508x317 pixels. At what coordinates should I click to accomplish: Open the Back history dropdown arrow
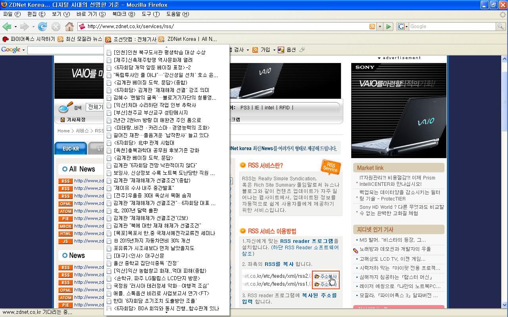(15, 27)
